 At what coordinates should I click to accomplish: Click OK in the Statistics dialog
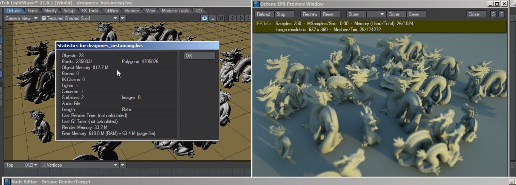pos(200,56)
